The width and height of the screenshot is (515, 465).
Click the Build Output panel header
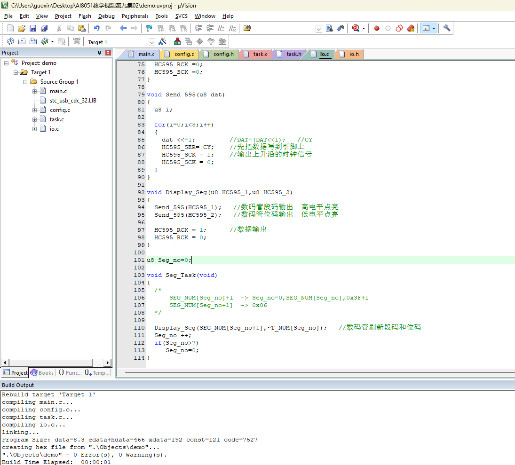click(258, 385)
